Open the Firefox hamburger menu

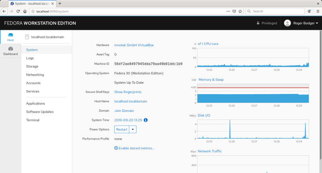coord(317,11)
